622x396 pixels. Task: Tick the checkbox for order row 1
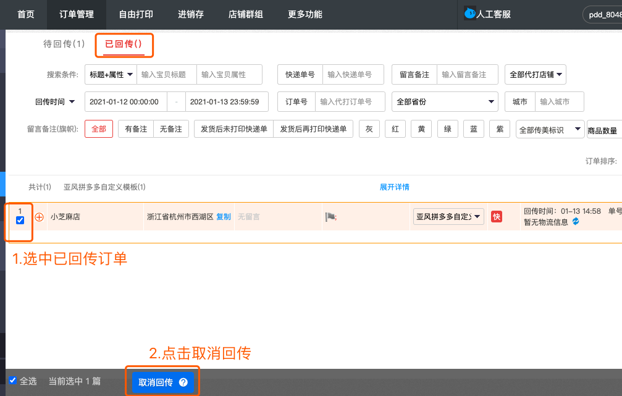[20, 221]
